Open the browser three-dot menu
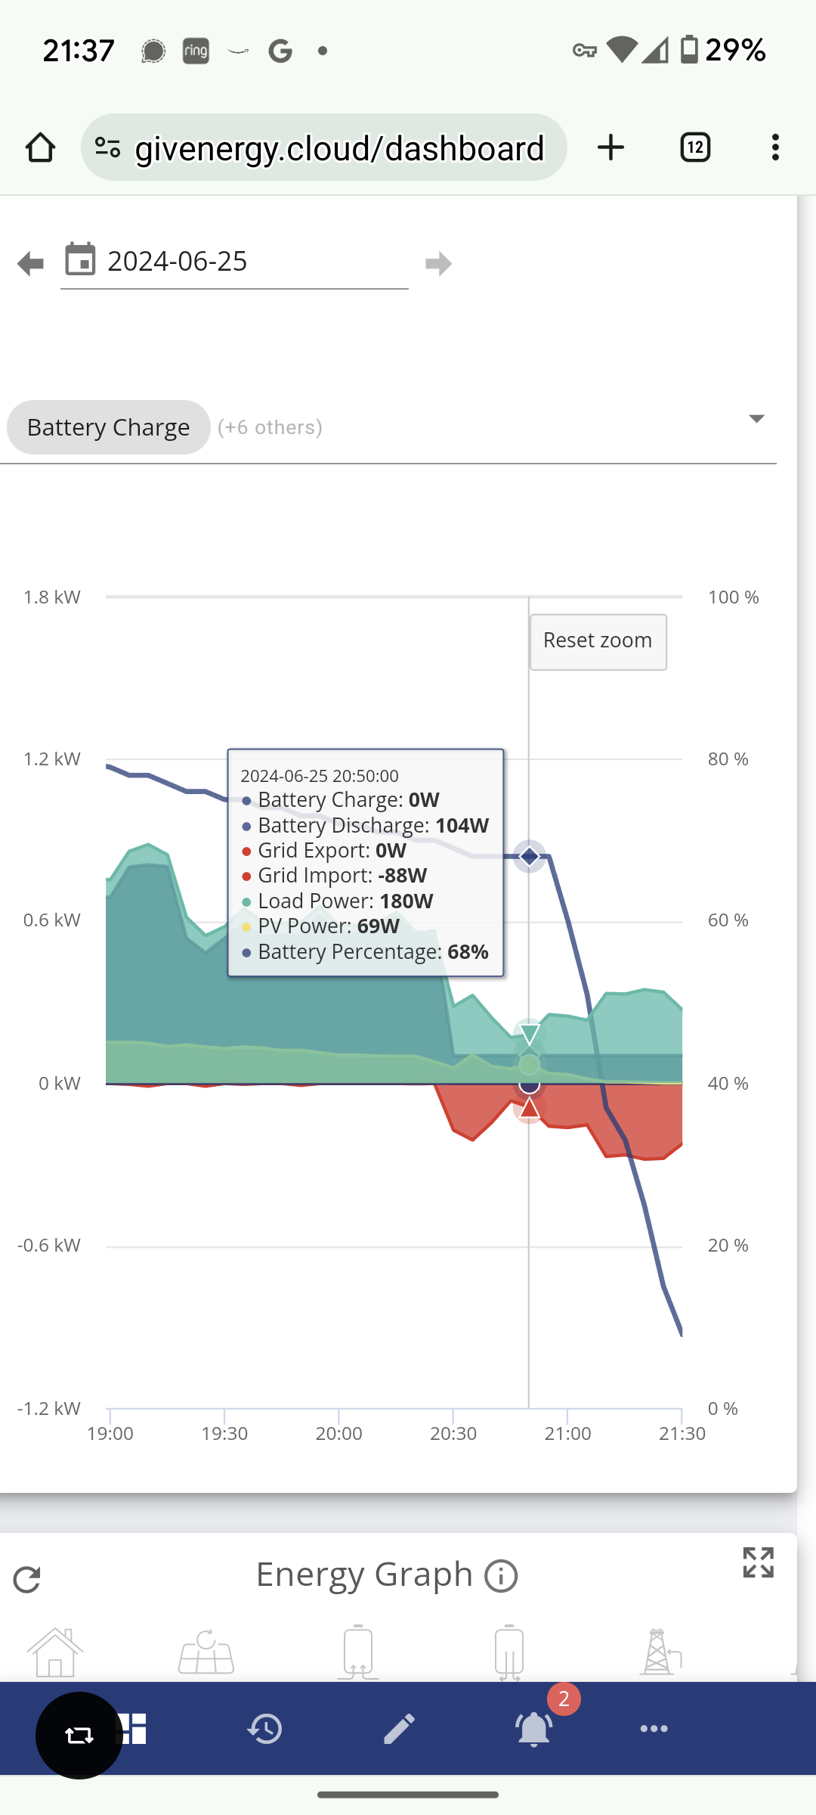The height and width of the screenshot is (1815, 816). click(x=775, y=147)
